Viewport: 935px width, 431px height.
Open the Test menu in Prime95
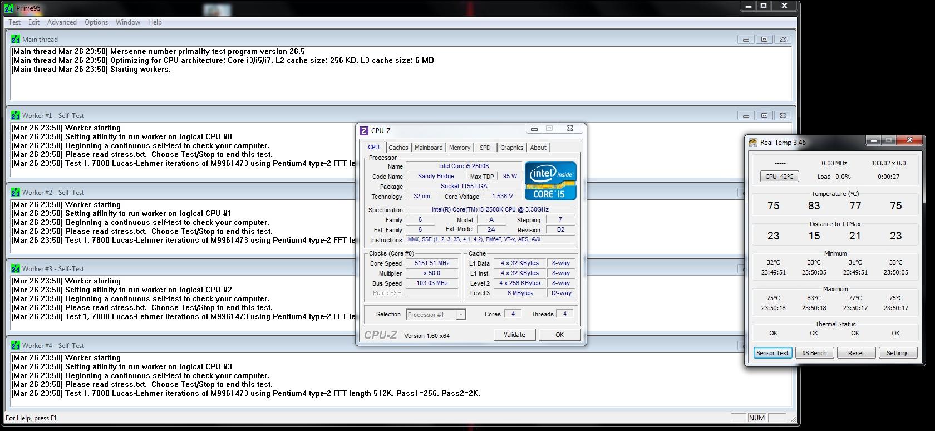tap(14, 22)
